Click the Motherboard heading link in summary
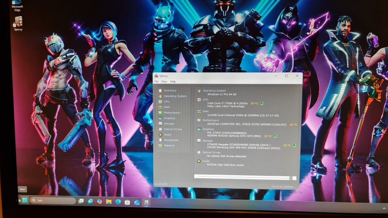This screenshot has width=388, height=218. pos(211,120)
